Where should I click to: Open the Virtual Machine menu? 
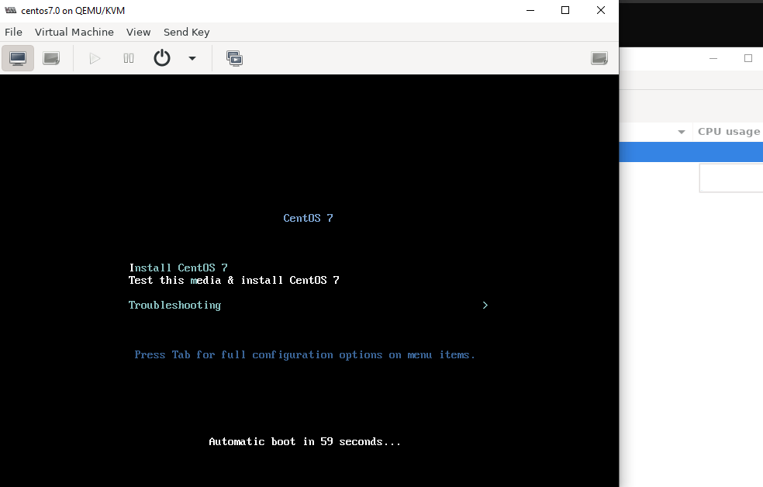74,32
